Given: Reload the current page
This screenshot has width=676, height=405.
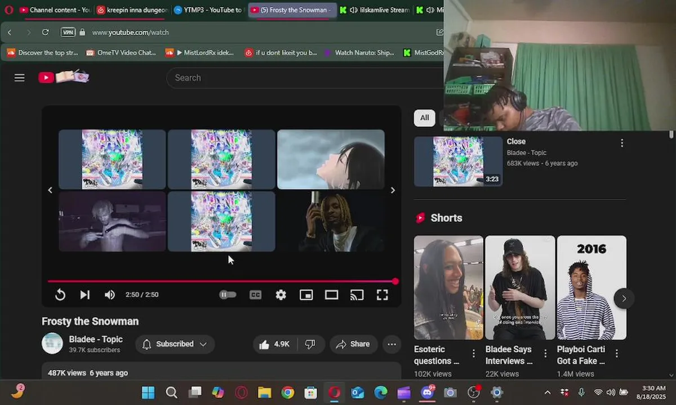Looking at the screenshot, I should 46,33.
